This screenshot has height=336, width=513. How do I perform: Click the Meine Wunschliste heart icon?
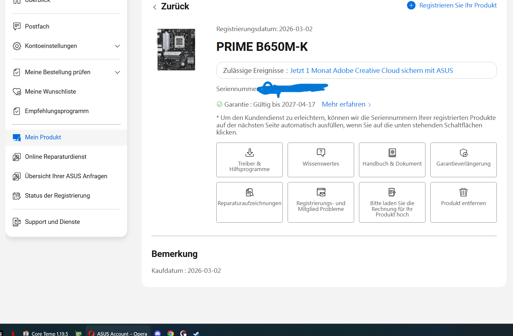coord(17,92)
